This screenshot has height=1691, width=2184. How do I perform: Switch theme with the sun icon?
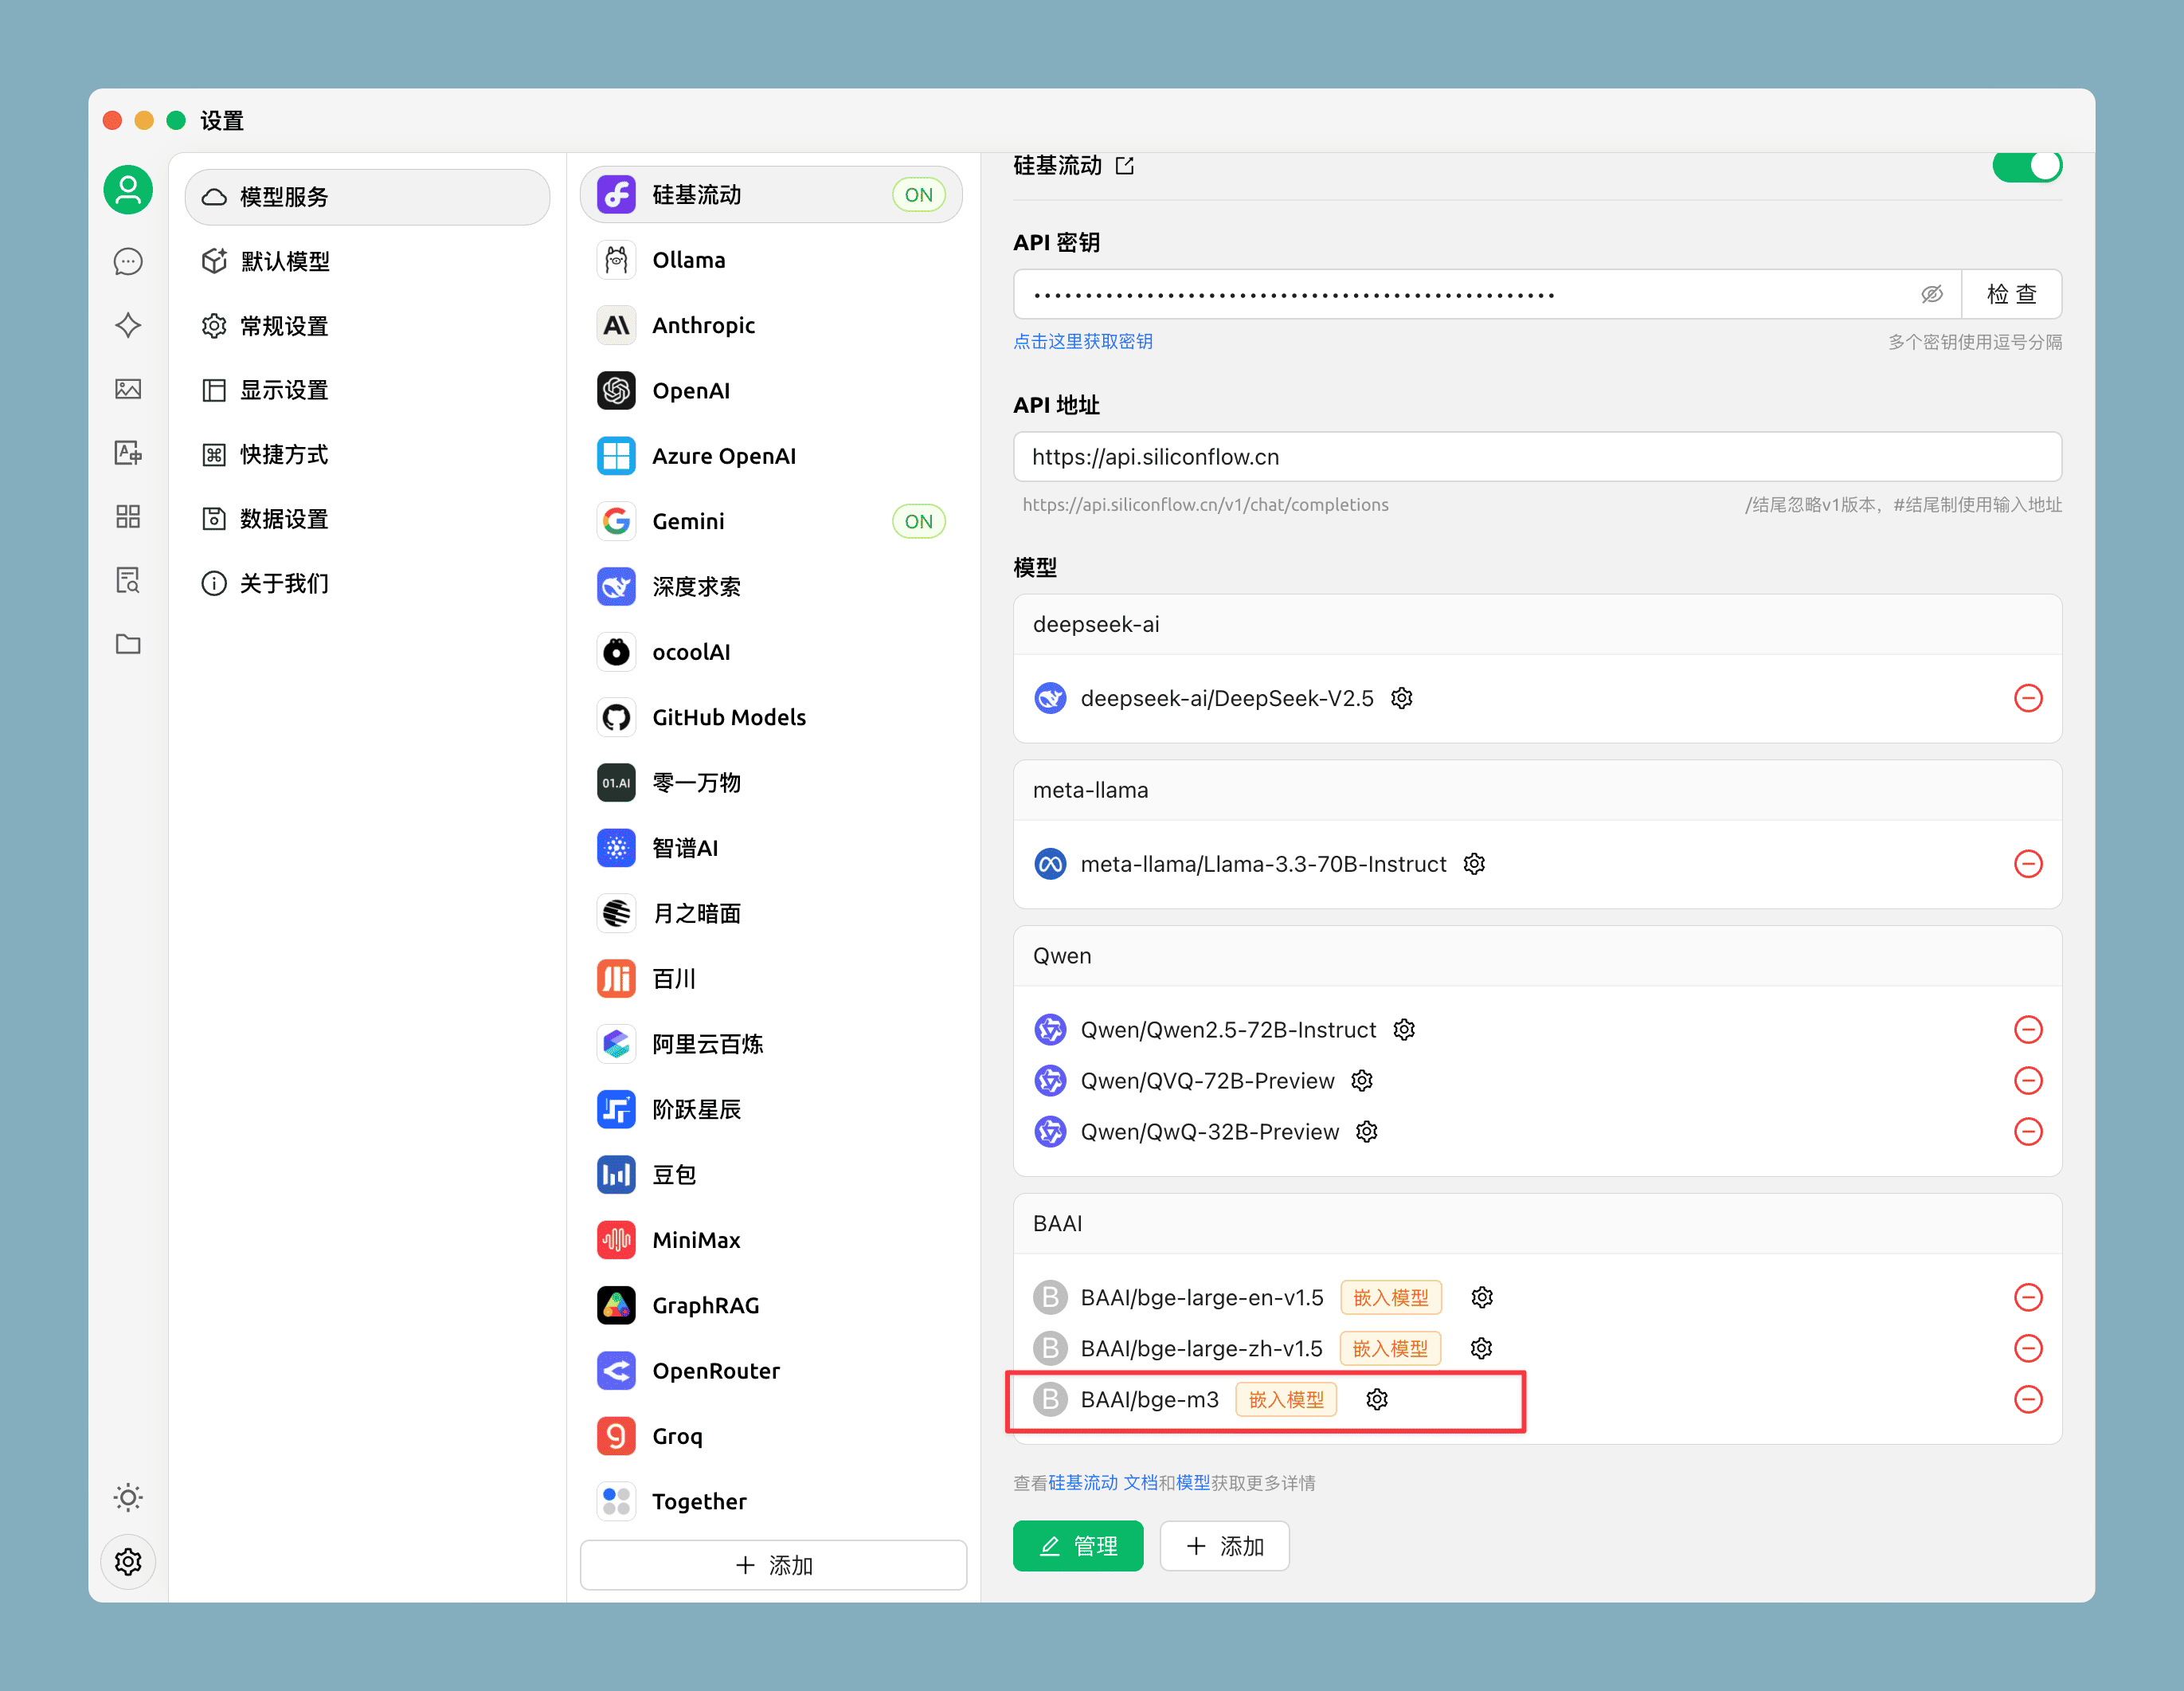(x=128, y=1497)
